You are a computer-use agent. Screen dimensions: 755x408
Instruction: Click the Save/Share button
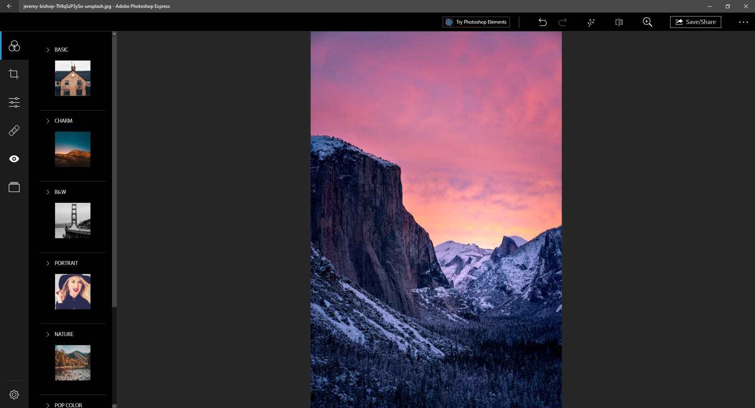tap(695, 22)
